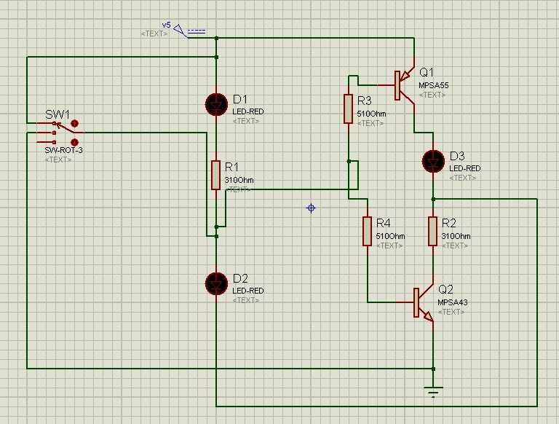Click the <TEXT> placeholder under R2's 310Ohm

click(455, 246)
